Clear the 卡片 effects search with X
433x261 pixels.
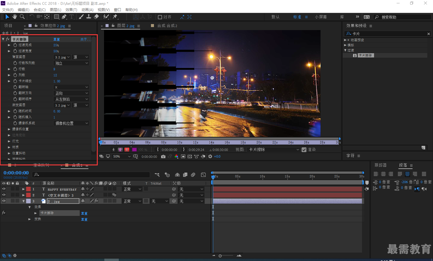428,34
